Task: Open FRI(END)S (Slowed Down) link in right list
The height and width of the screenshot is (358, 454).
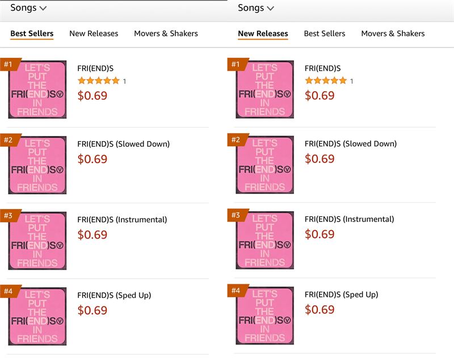Action: (351, 144)
